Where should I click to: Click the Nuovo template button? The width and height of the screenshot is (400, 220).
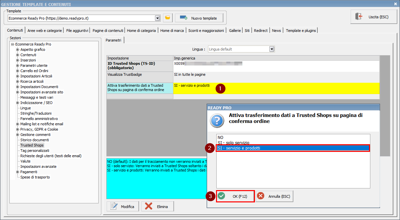(199, 18)
